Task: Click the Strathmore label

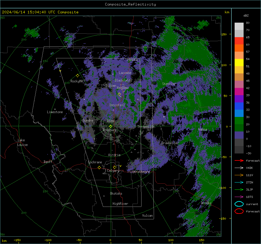Action: [141, 172]
